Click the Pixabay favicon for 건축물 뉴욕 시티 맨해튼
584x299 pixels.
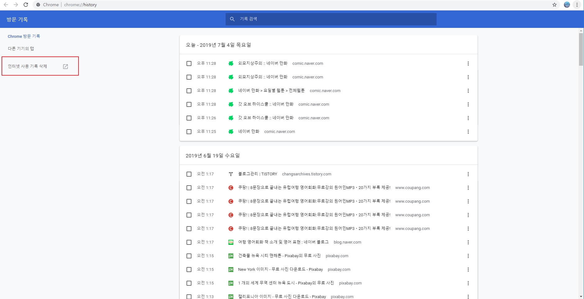(231, 256)
